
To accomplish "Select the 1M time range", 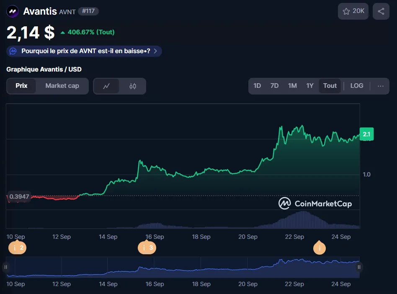I will click(x=292, y=86).
